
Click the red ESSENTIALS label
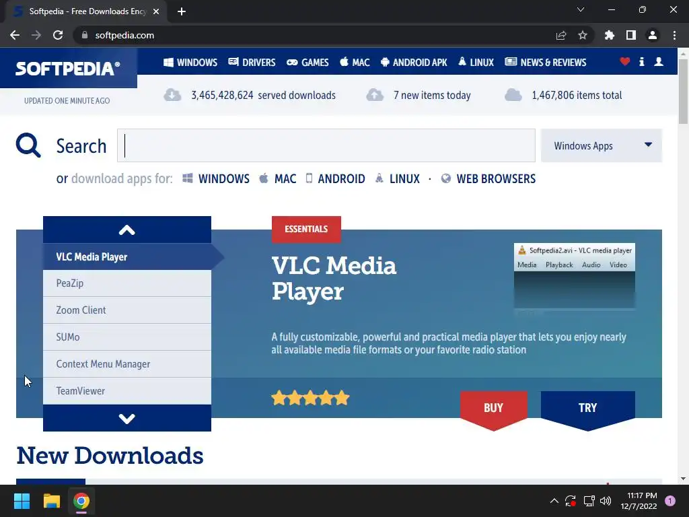click(x=306, y=229)
